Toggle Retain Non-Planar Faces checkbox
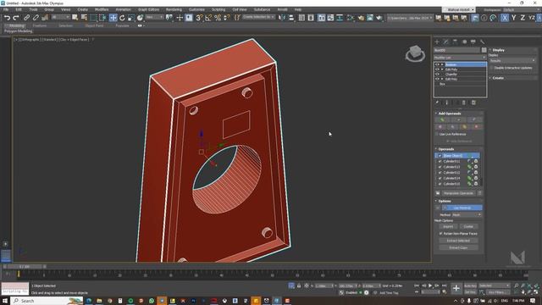 (x=440, y=234)
